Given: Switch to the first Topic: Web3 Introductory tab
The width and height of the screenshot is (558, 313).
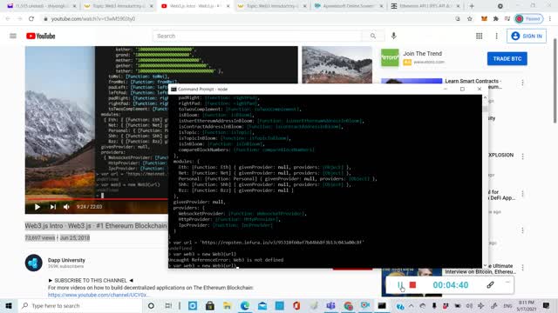Looking at the screenshot, I should point(119,6).
